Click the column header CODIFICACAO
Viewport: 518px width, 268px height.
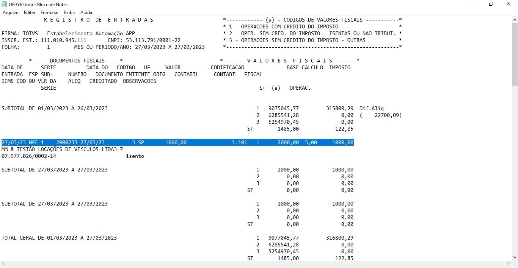coord(228,67)
